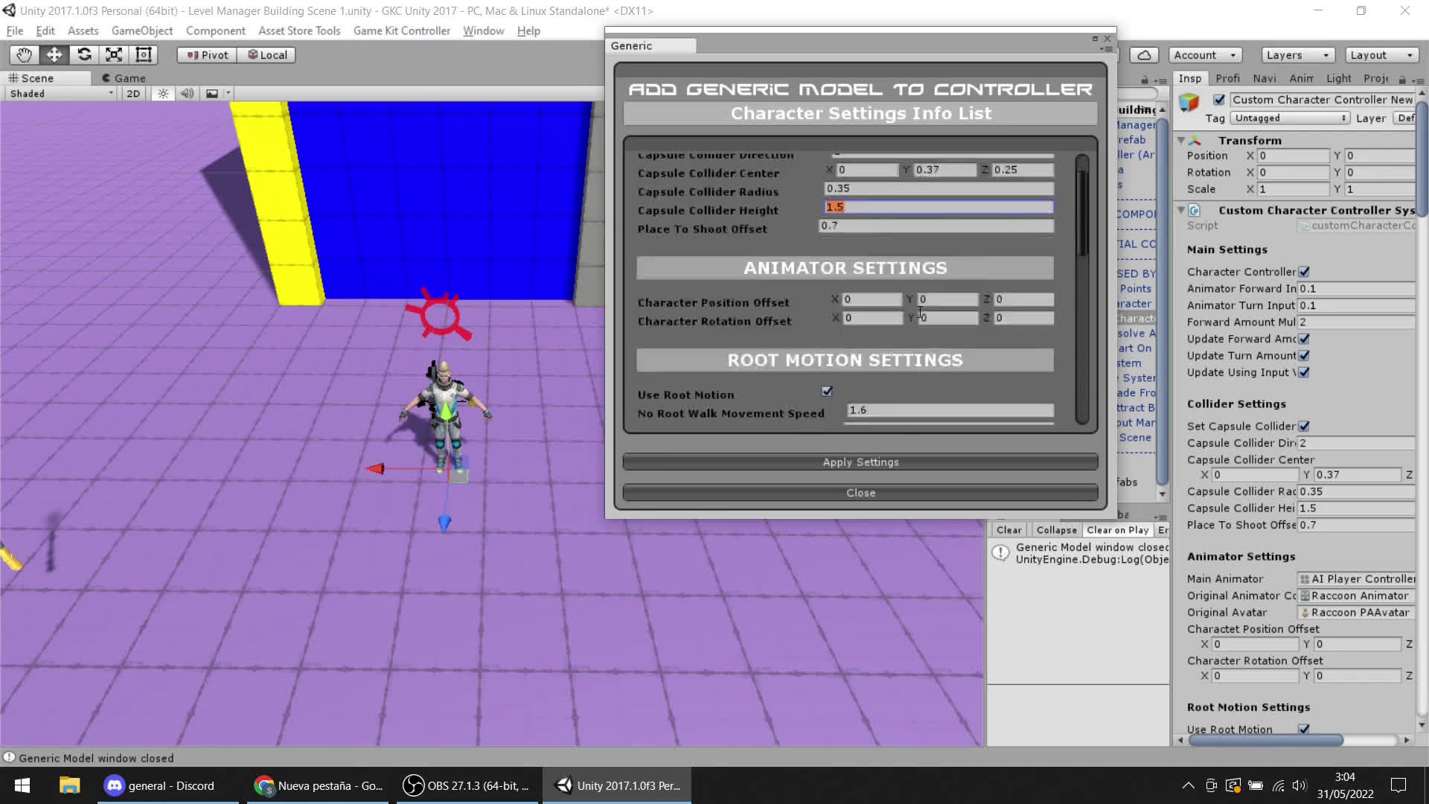Image resolution: width=1429 pixels, height=804 pixels.
Task: Click the Capsule Collider Radius input field
Action: pos(938,188)
